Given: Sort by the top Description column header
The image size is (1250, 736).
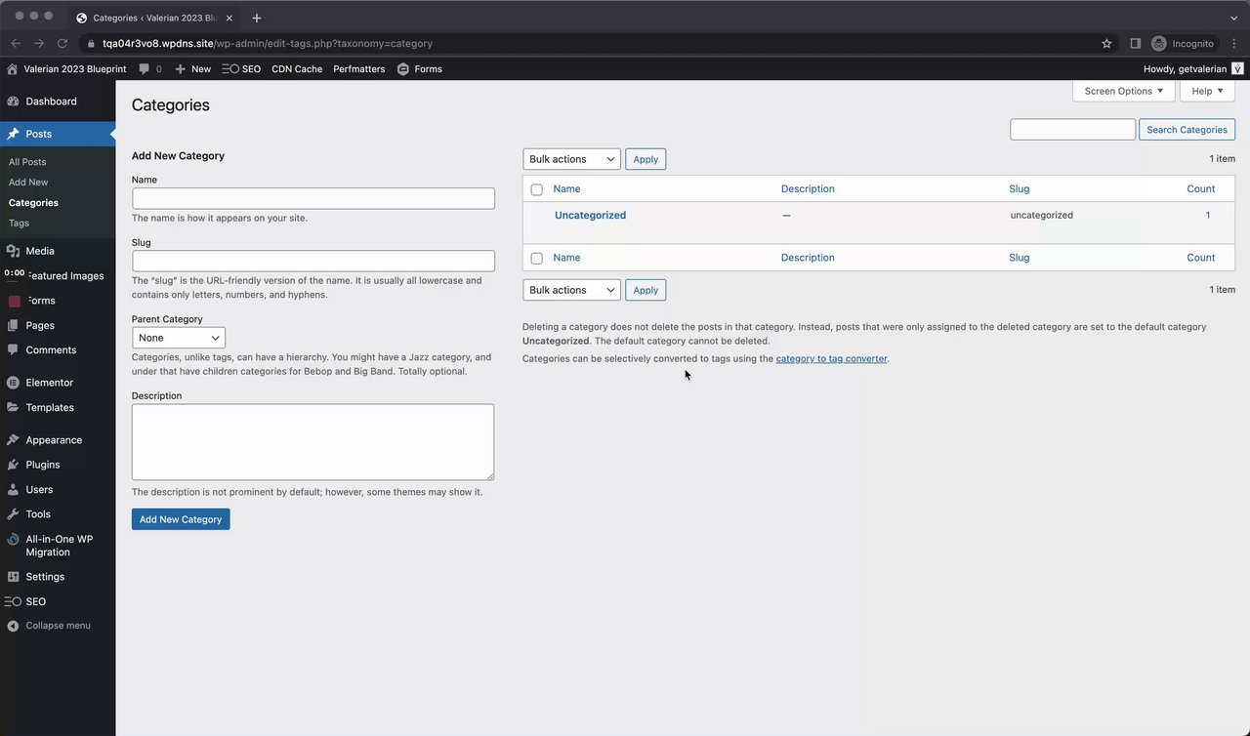Looking at the screenshot, I should (808, 189).
